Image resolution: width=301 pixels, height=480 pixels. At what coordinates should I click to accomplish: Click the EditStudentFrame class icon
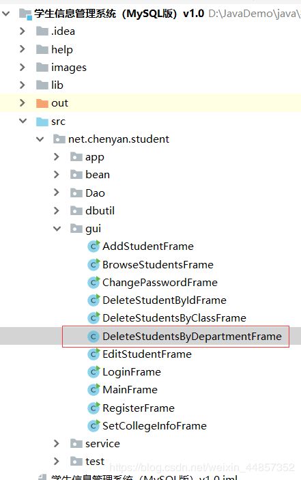(94, 354)
